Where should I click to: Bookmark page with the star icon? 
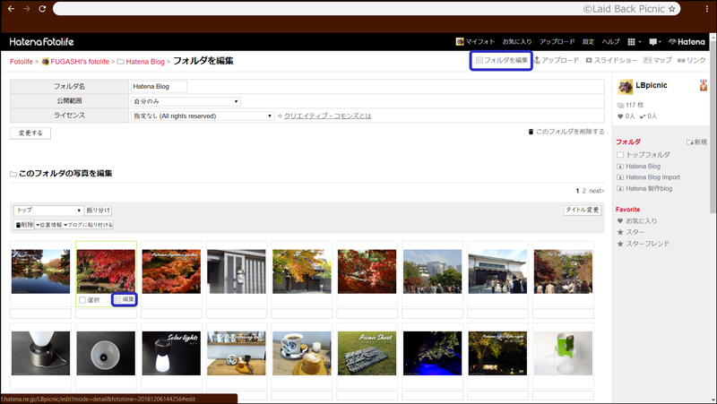pyautogui.click(x=671, y=9)
